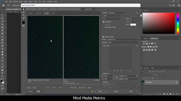Select the Zoom tool in Save for Web dialog
This screenshot has width=181, height=101.
23,15
